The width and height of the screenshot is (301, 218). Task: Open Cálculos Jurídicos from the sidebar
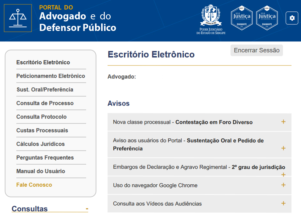pos(40,144)
